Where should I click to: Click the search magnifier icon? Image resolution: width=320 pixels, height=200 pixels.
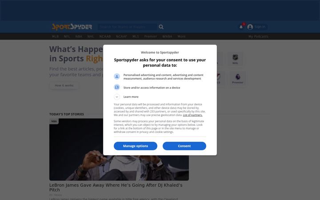(161, 27)
